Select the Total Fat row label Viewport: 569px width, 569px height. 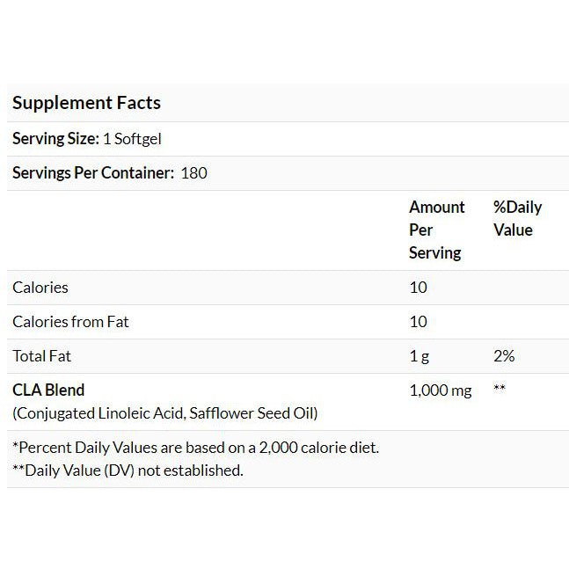[x=42, y=356]
